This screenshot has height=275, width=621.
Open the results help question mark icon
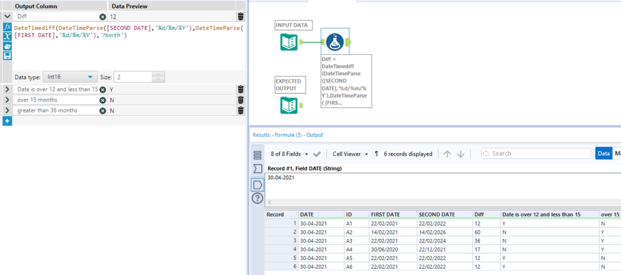click(x=257, y=198)
